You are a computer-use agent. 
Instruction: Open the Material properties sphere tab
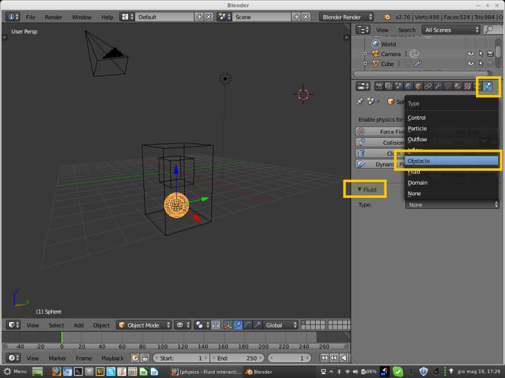[x=457, y=86]
